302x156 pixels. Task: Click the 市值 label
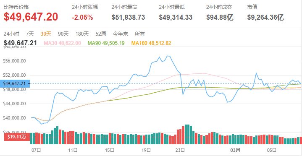click(x=252, y=7)
